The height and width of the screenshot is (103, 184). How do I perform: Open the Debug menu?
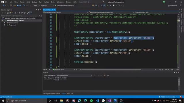pos(34,2)
